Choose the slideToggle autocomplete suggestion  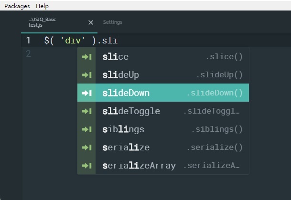(x=163, y=111)
